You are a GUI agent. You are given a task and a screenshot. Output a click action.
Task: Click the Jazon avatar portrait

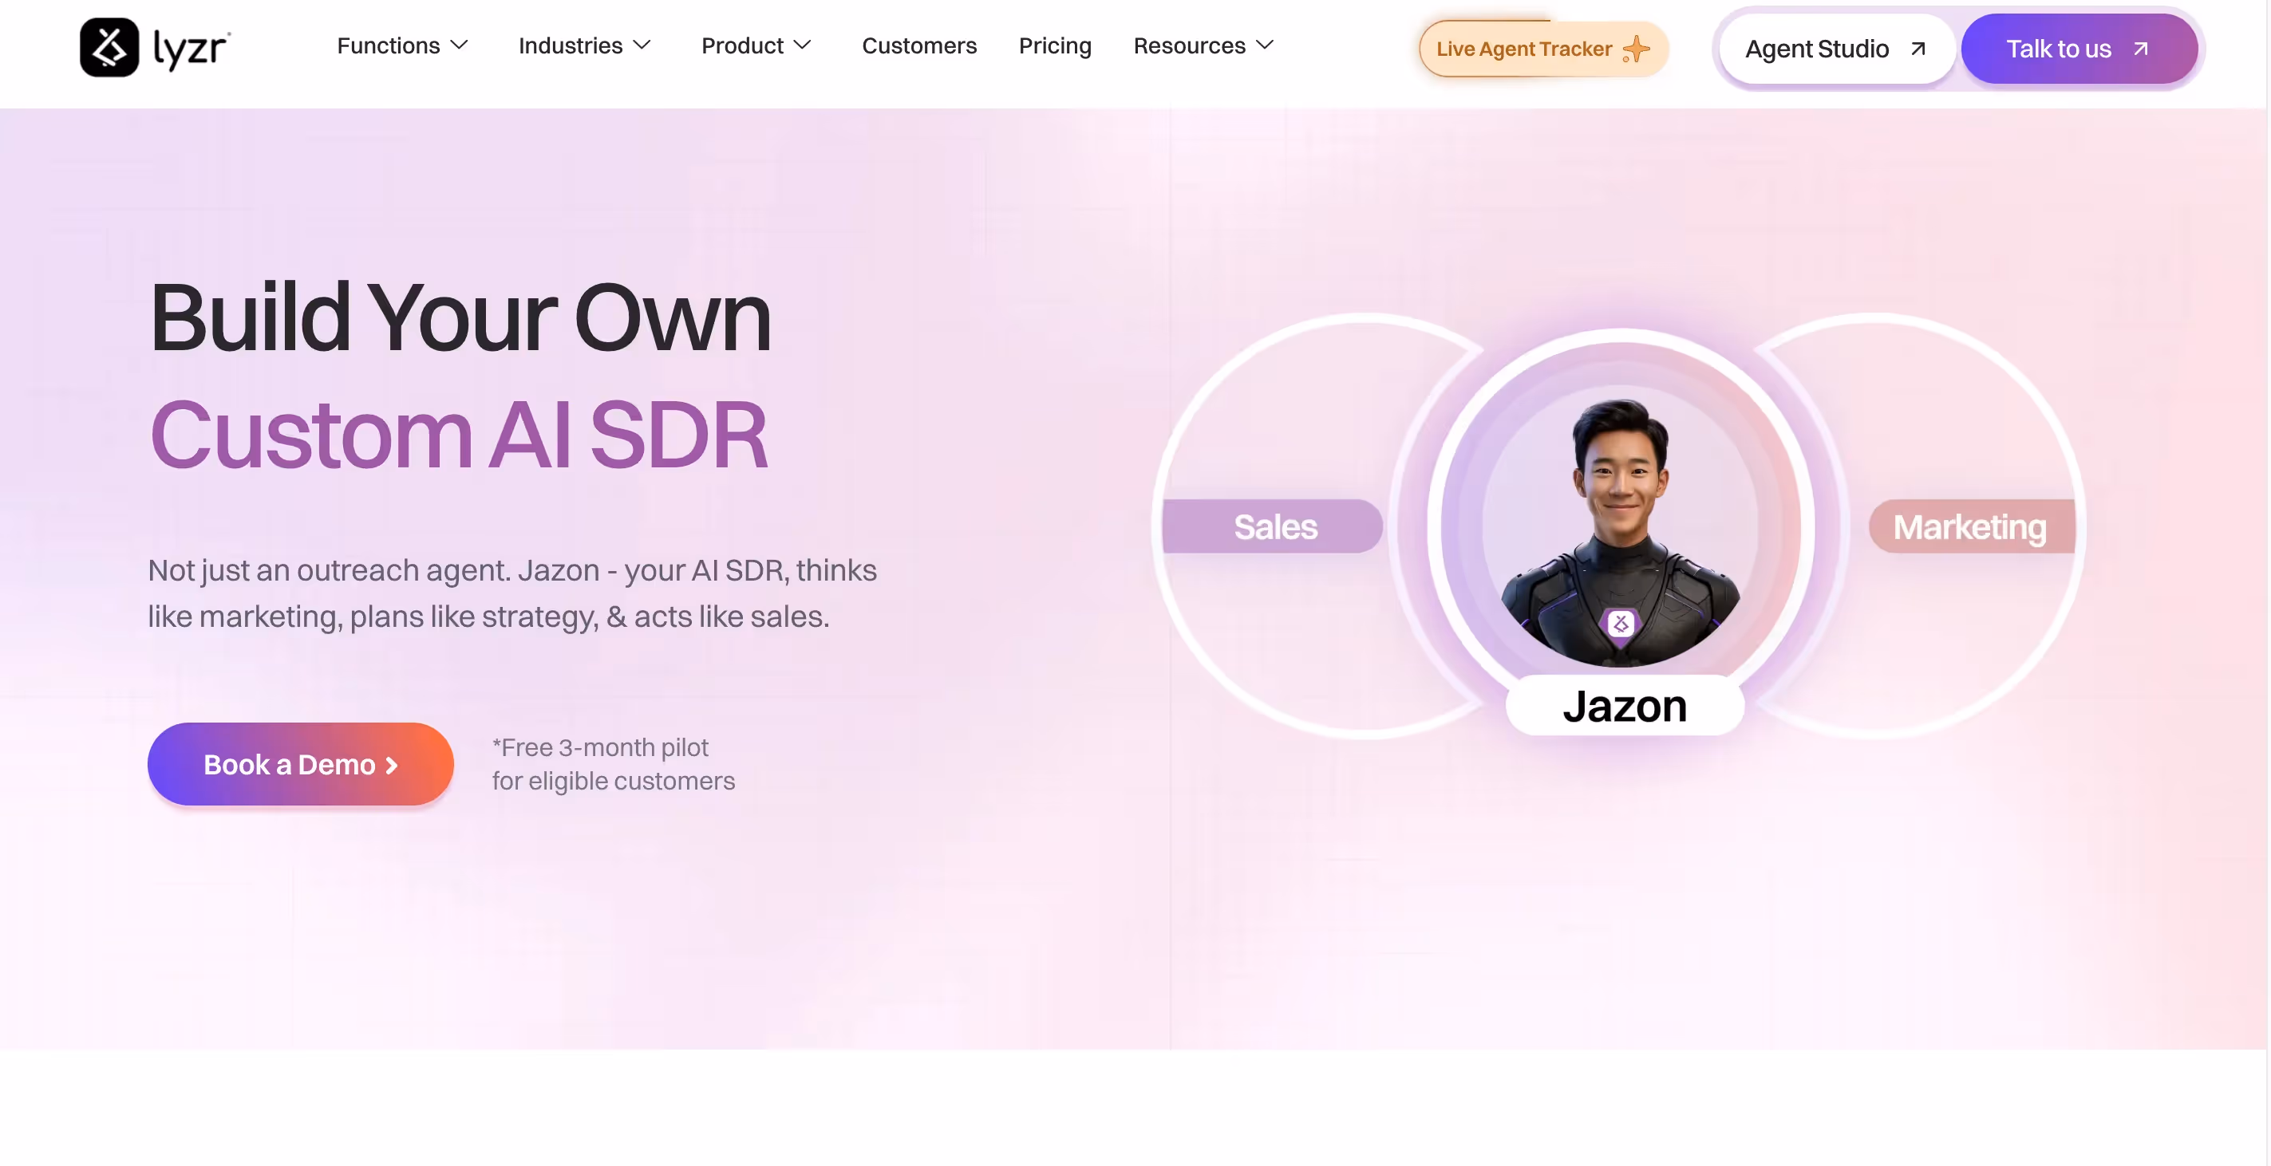click(1621, 520)
